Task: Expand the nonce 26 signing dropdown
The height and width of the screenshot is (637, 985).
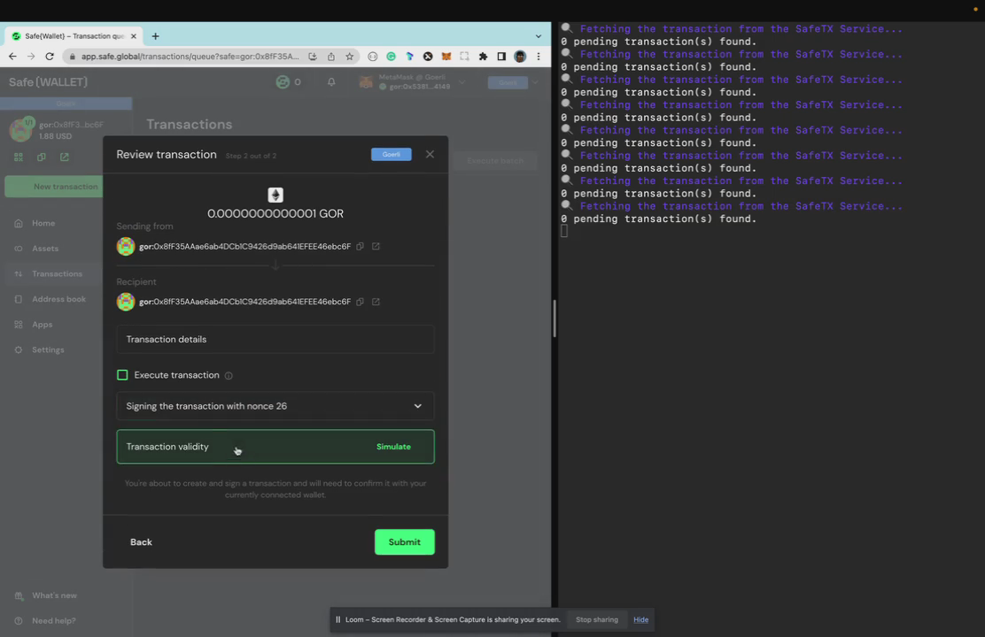Action: pos(275,406)
